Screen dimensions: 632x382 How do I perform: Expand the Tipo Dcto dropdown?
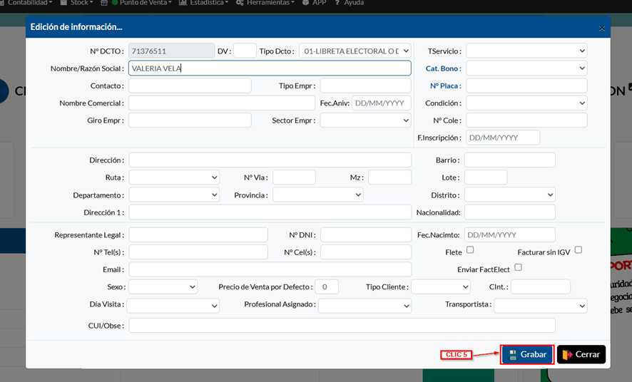click(x=355, y=51)
